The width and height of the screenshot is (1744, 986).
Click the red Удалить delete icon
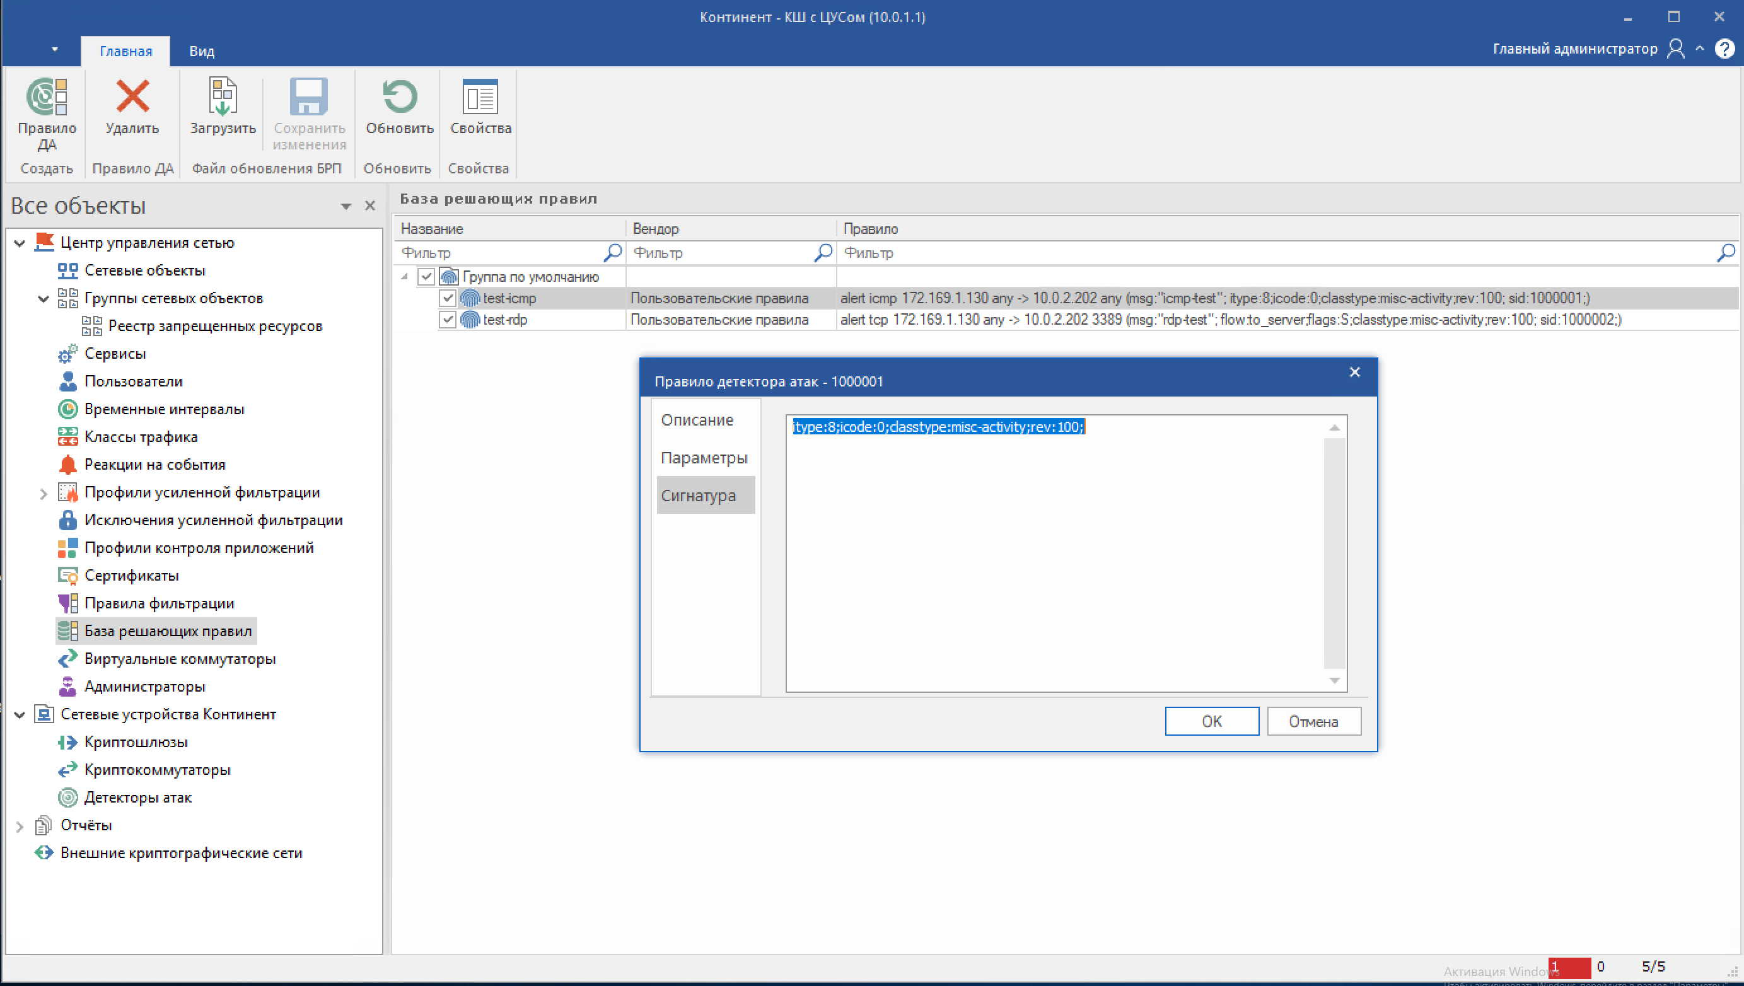[132, 97]
